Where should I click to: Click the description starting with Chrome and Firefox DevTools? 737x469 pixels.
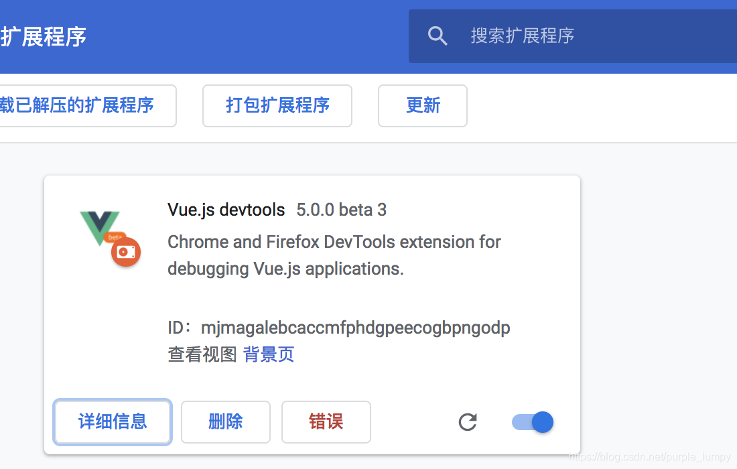pos(334,255)
